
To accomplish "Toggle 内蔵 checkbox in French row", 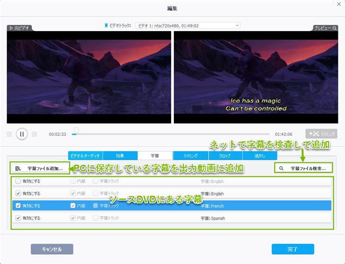I will tap(73, 206).
